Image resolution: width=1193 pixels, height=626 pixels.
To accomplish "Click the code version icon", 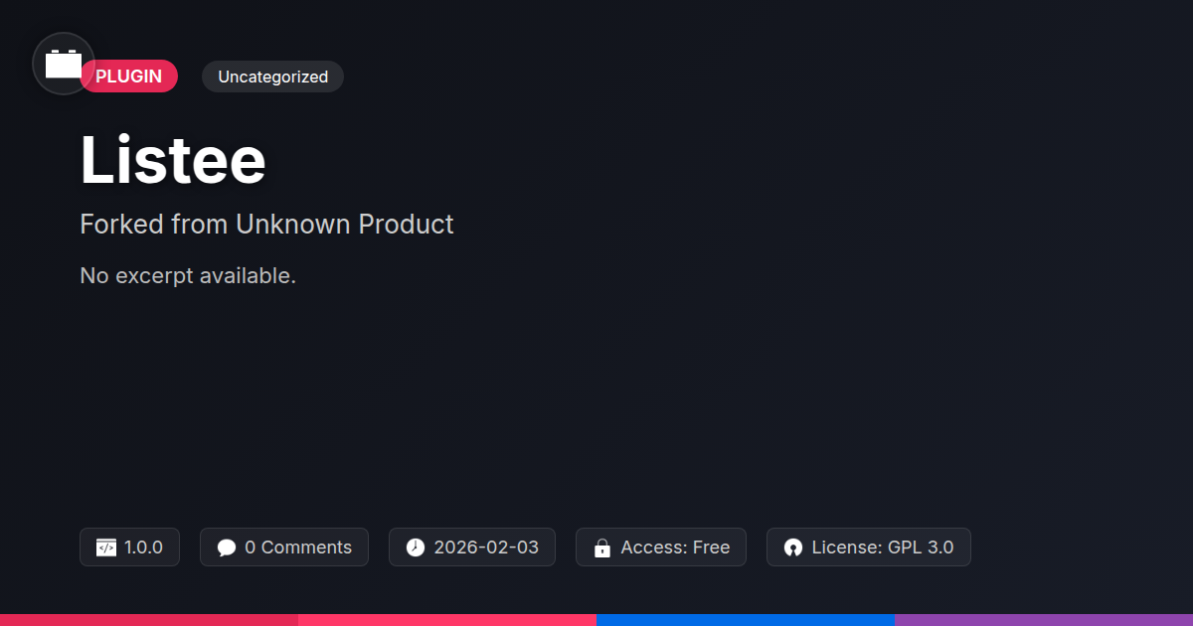I will tap(106, 548).
